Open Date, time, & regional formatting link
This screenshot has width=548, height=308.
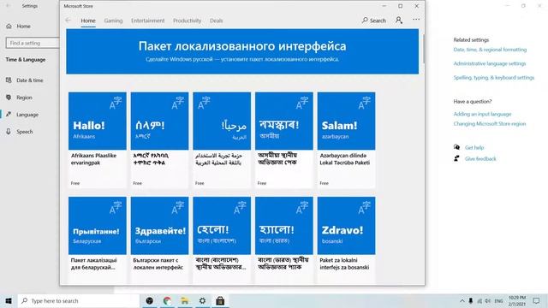(490, 50)
